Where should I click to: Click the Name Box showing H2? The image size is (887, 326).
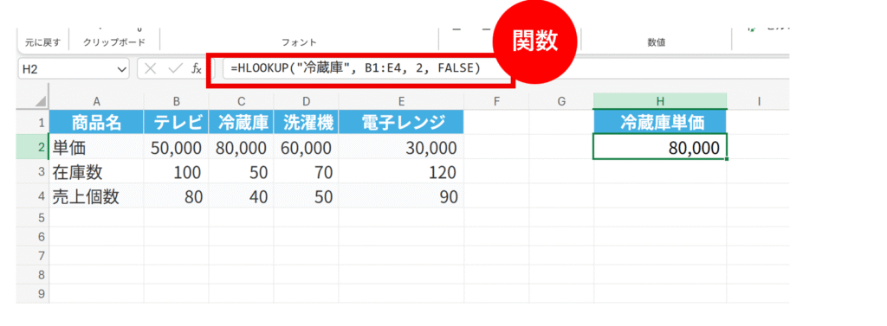click(x=74, y=69)
